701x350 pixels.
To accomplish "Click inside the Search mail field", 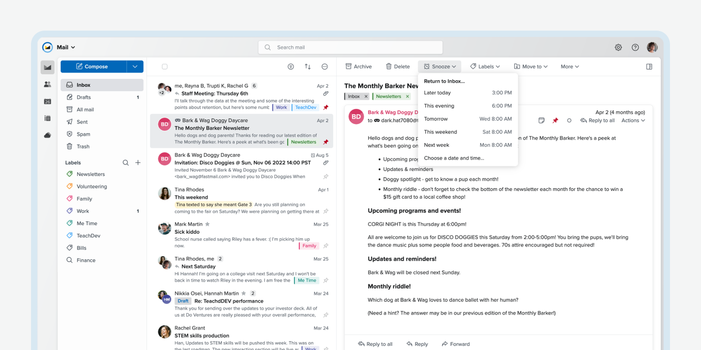I will [350, 47].
